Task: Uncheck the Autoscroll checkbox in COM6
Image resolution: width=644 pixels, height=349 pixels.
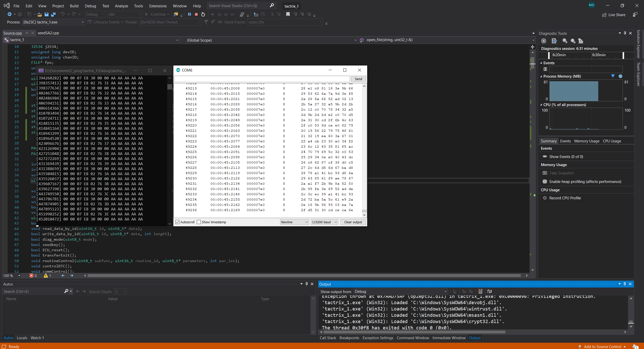Action: (x=178, y=222)
